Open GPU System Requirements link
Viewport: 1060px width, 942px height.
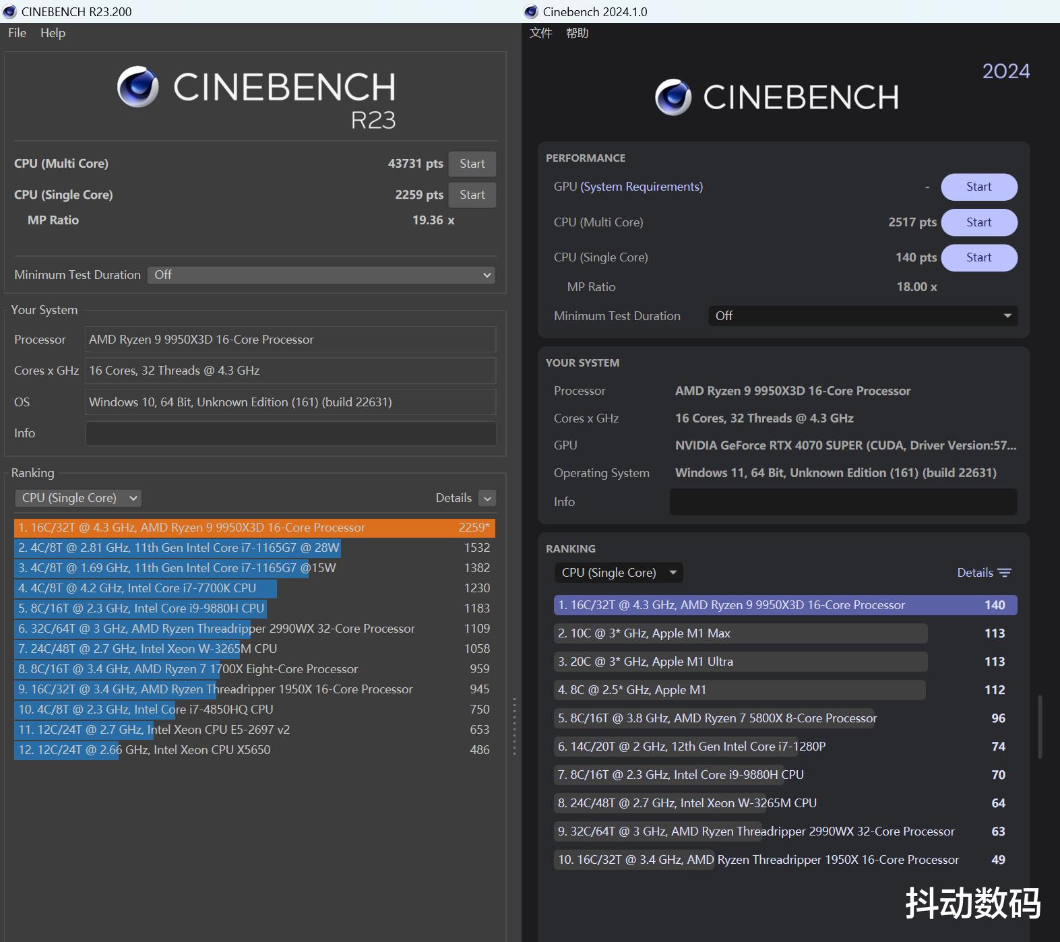click(x=642, y=187)
